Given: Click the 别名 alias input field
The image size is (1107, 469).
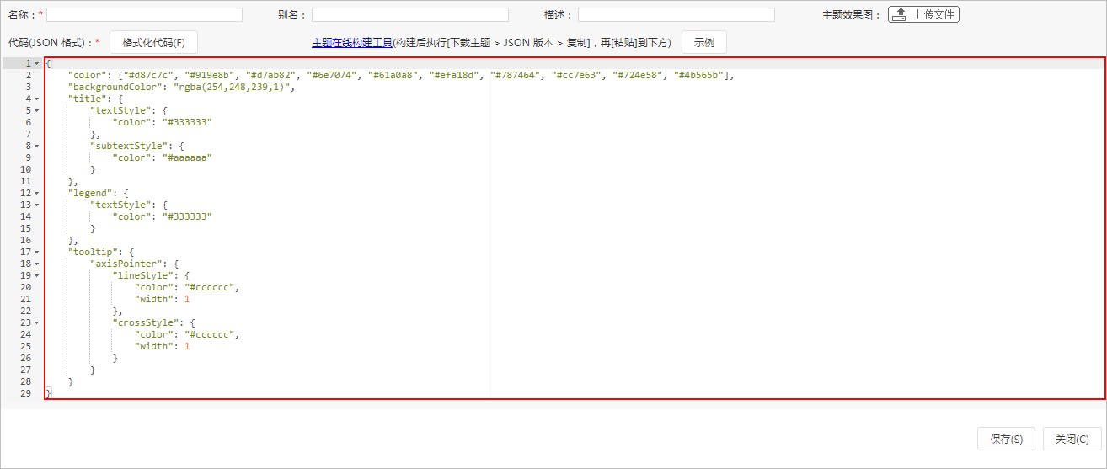Looking at the screenshot, I should 410,15.
